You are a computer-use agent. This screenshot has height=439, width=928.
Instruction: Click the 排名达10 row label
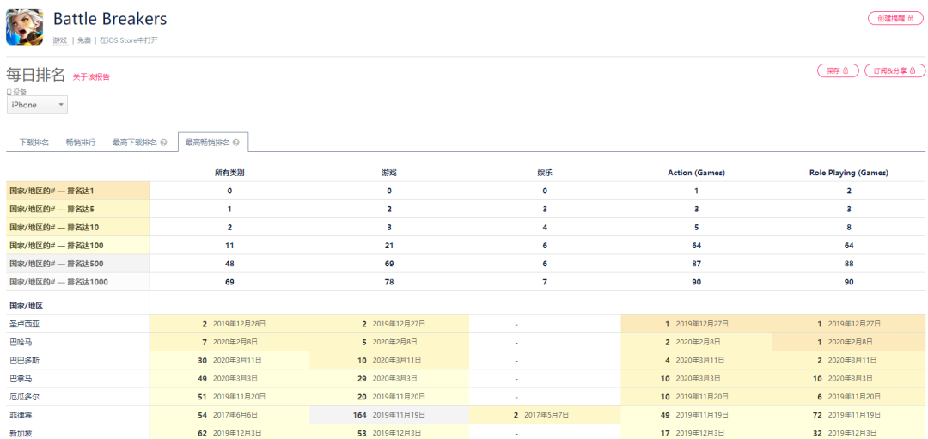tap(78, 227)
